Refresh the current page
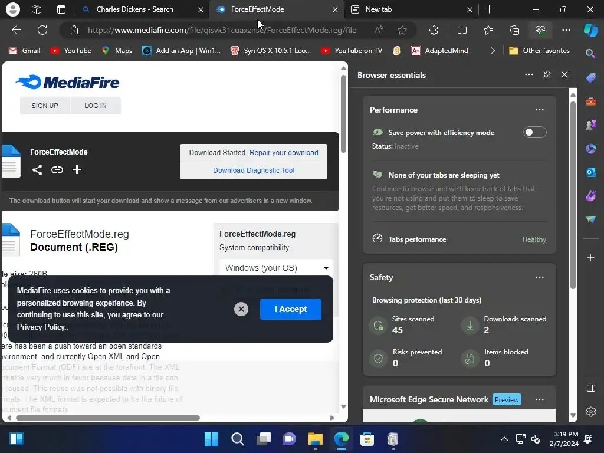This screenshot has width=604, height=453. pyautogui.click(x=42, y=30)
